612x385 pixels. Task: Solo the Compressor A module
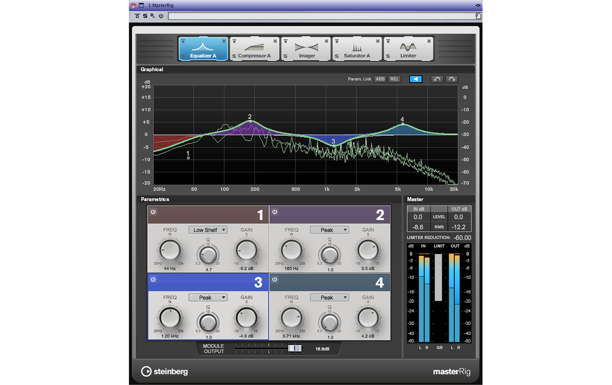234,56
